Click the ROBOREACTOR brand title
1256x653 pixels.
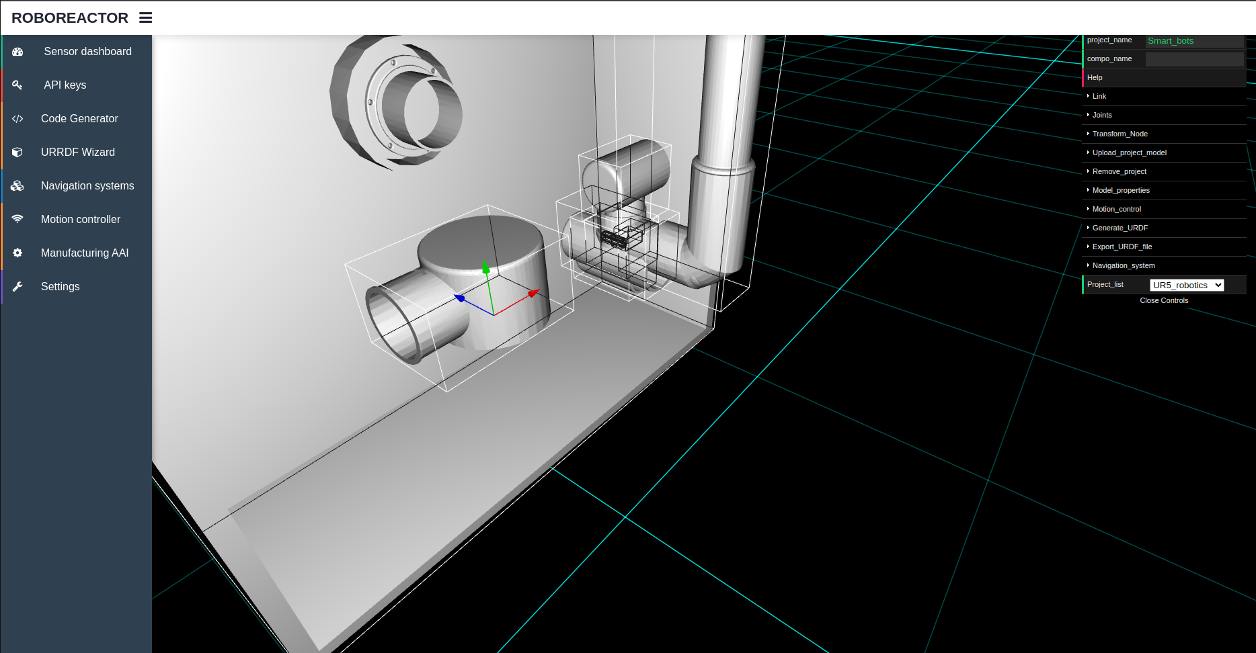tap(70, 18)
